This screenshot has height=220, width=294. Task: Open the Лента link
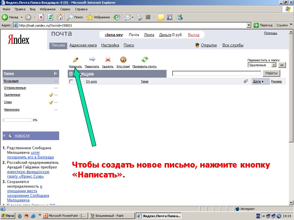[x=149, y=35]
